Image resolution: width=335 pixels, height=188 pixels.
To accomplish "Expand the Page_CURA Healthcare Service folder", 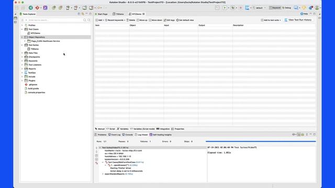I will [x=25, y=41].
